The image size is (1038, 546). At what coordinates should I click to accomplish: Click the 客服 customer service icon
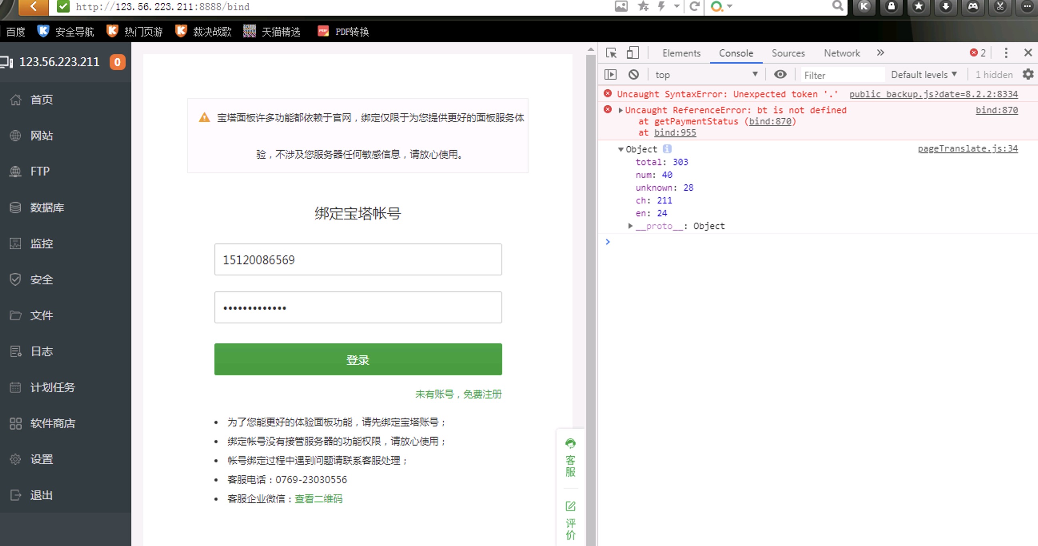570,458
